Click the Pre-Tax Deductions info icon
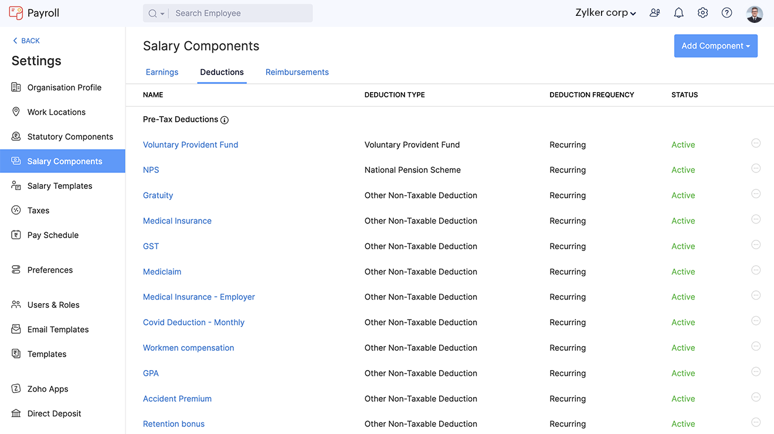774x434 pixels. 225,120
